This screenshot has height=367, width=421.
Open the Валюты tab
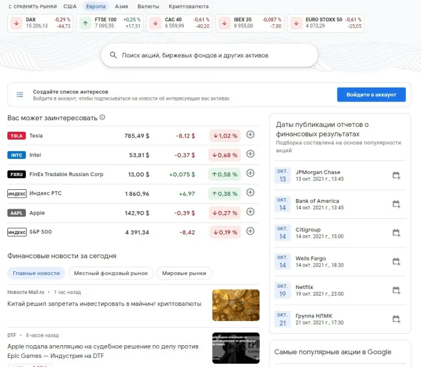(148, 7)
